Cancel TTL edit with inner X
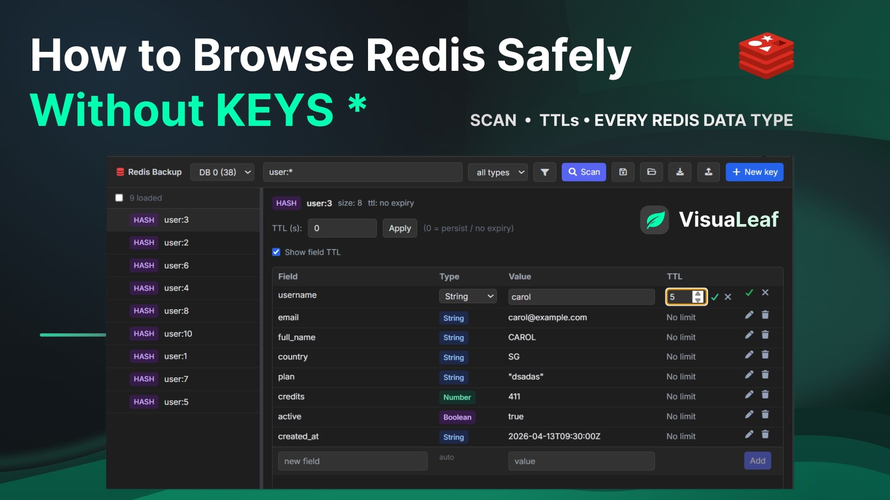 coord(728,297)
